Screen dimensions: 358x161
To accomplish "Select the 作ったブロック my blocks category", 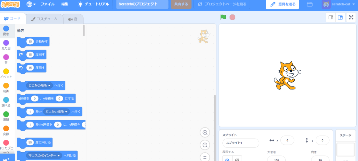I will [6, 147].
